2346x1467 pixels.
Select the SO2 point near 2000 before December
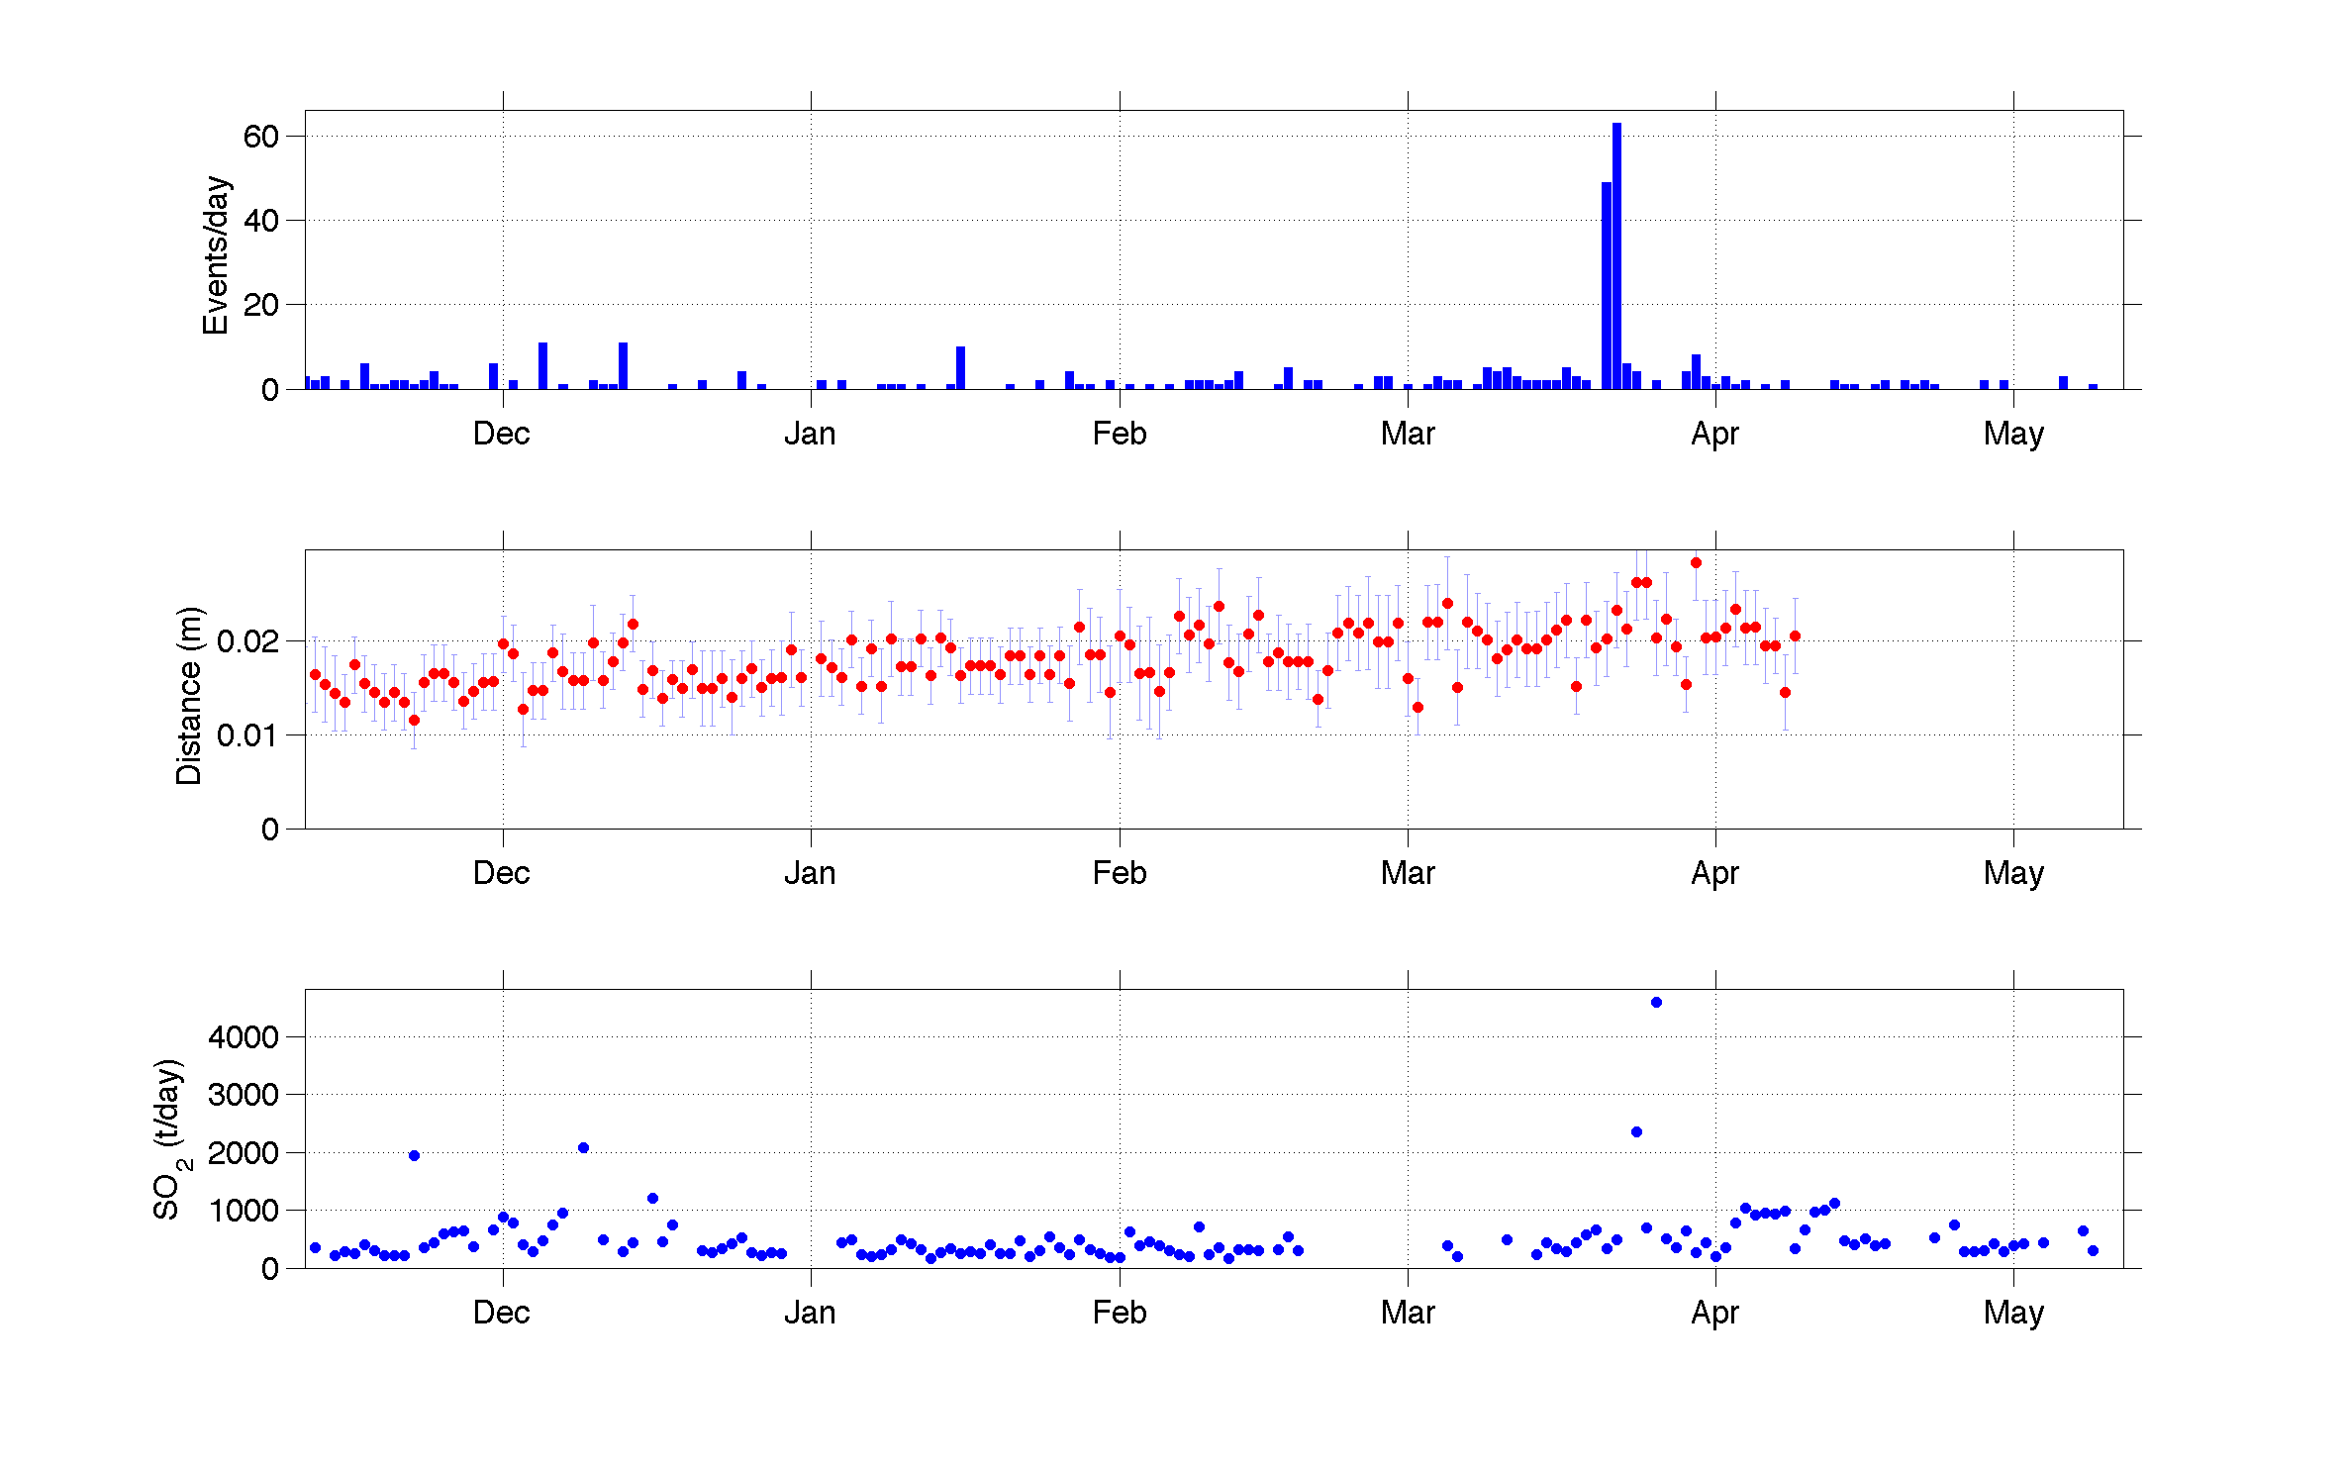point(414,1155)
